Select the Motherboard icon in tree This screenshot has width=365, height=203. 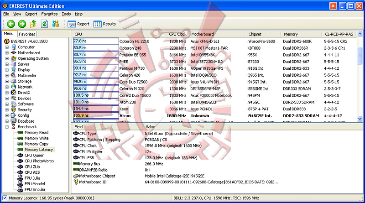[x=14, y=52]
